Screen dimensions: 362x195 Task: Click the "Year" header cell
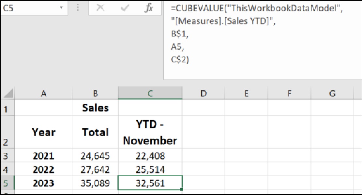[43, 132]
